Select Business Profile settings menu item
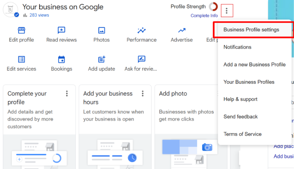The image size is (294, 169). (x=251, y=30)
